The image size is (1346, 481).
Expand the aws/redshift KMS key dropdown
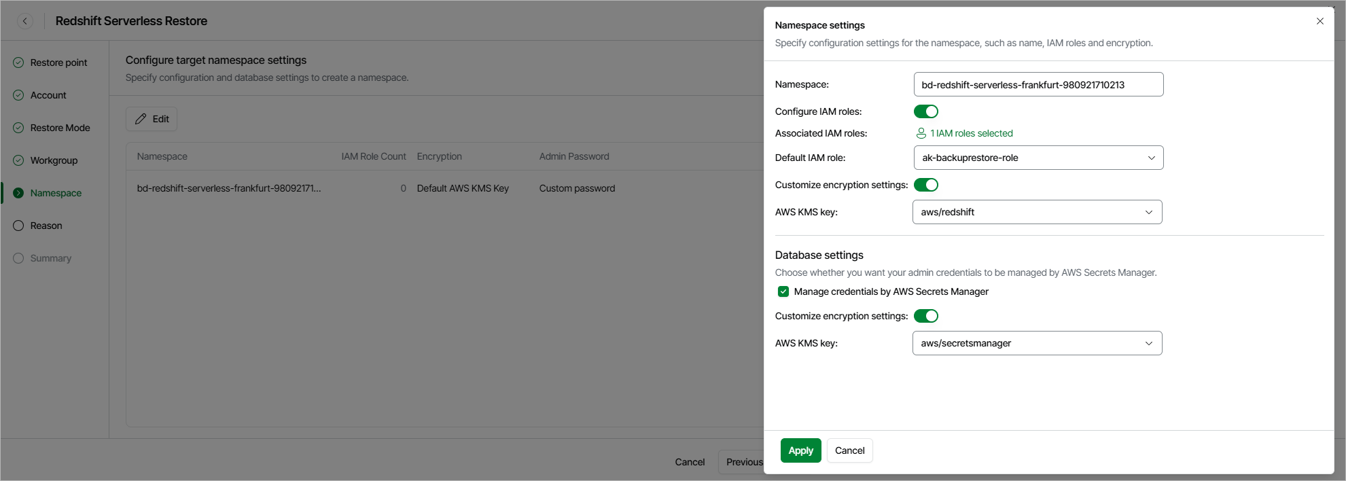pos(1036,212)
